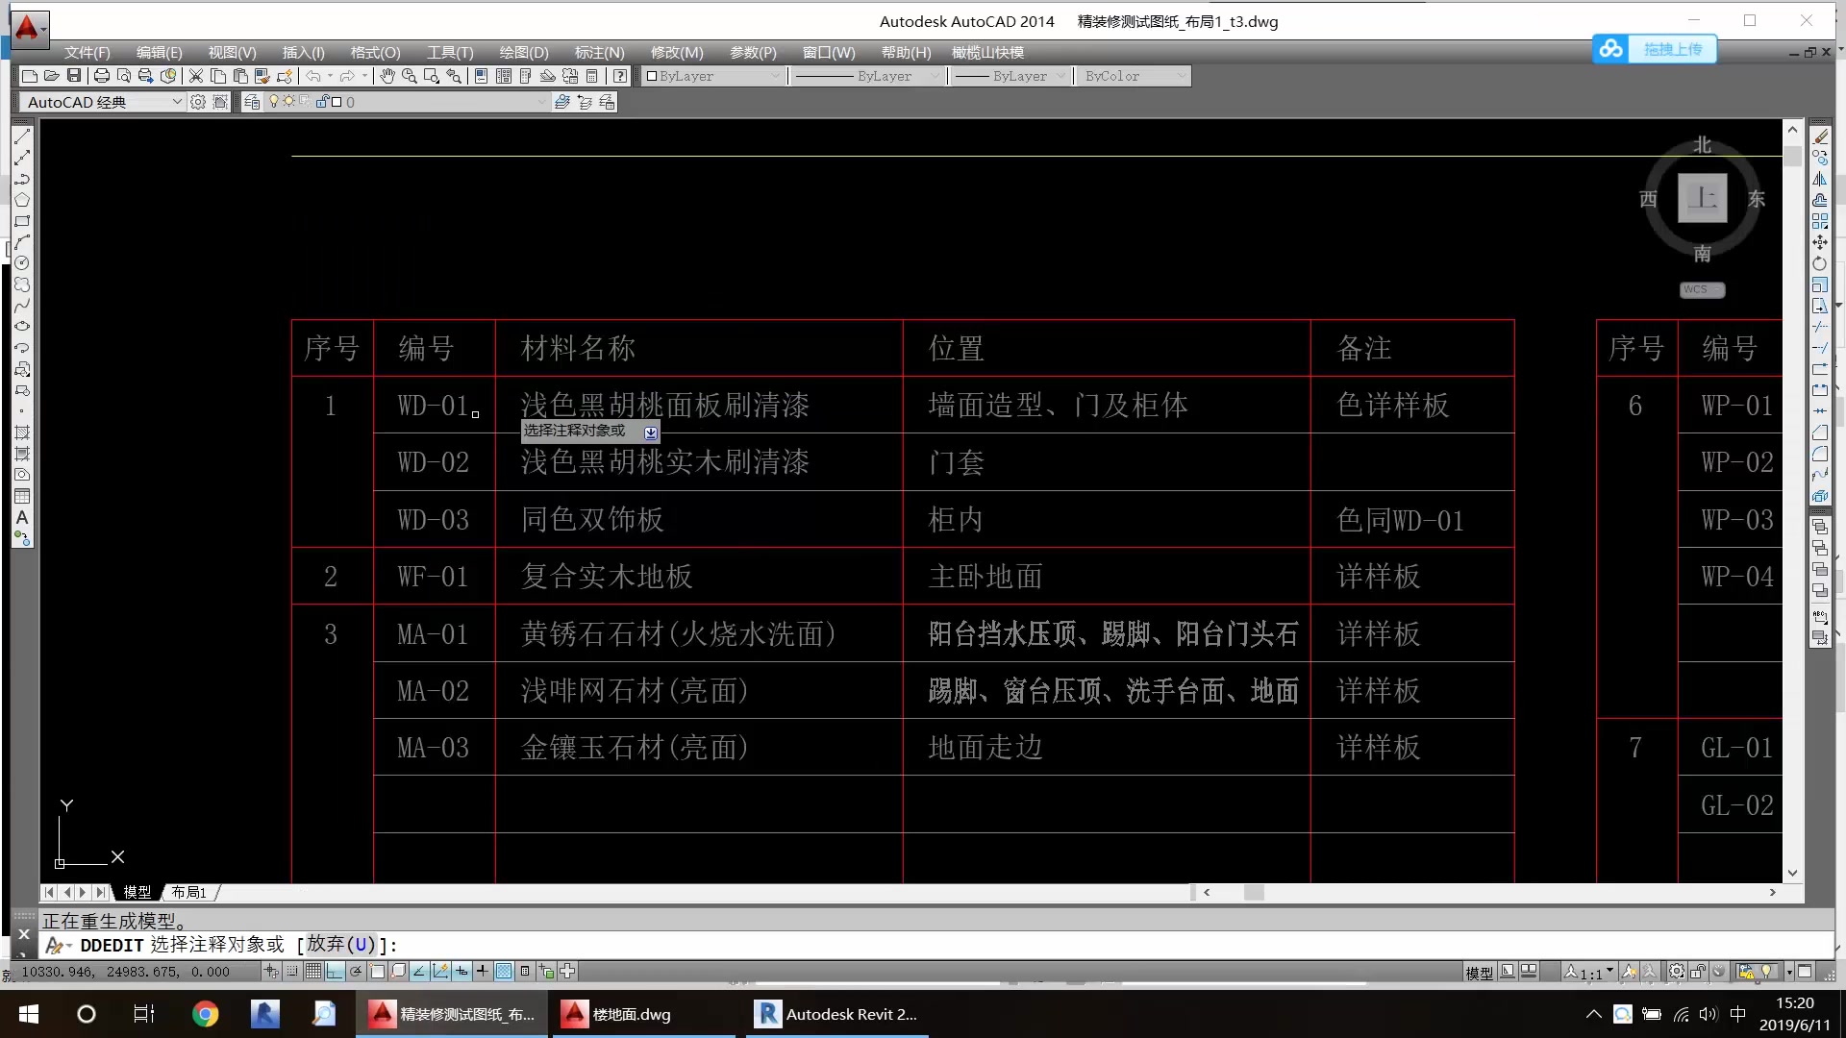Select the Hatch tool icon

[x=21, y=432]
